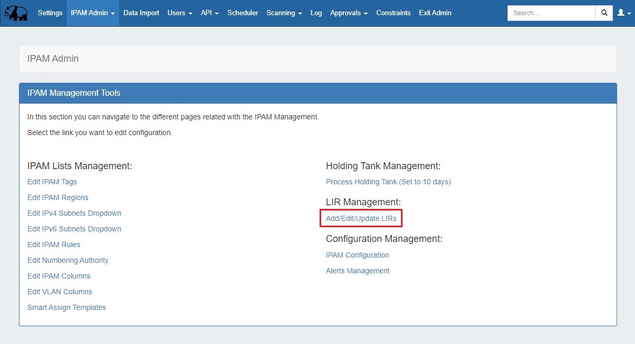This screenshot has height=344, width=635.
Task: Click the Process Holding Tank link
Action: coord(388,182)
